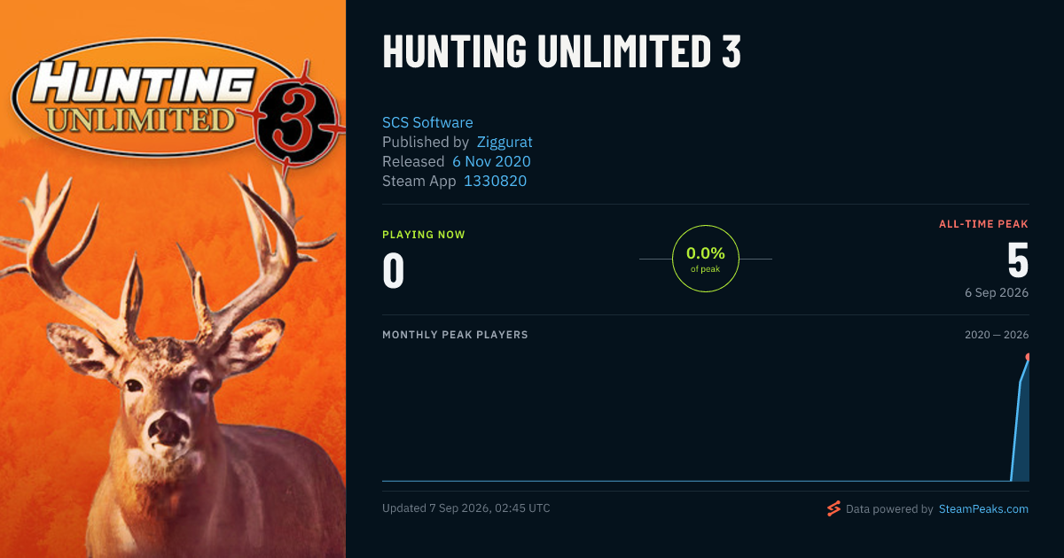Click the Steam App 1330820 ID link

tap(495, 181)
